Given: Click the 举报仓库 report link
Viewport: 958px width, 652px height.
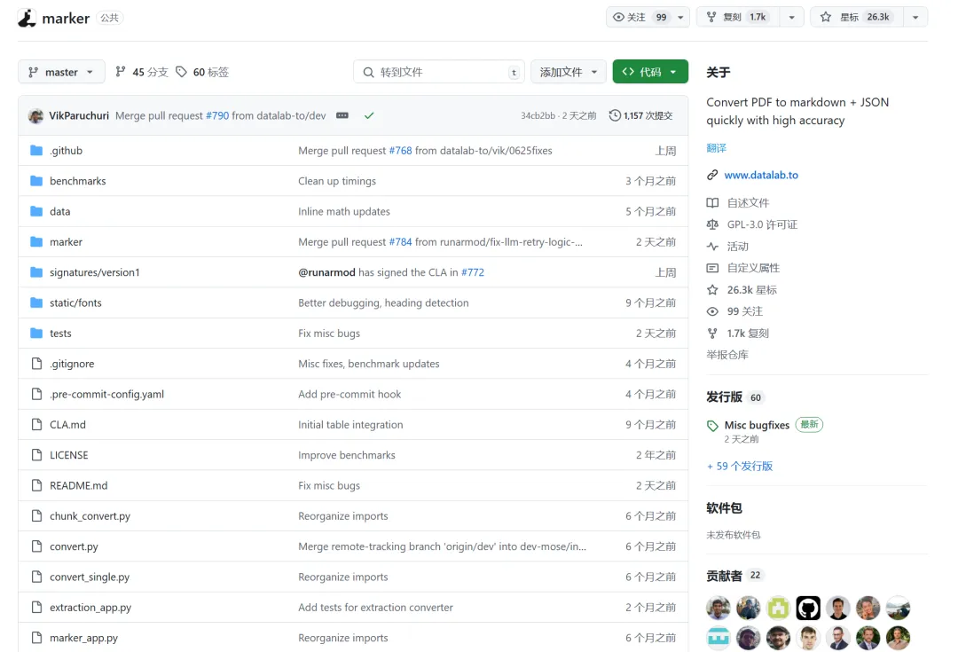Looking at the screenshot, I should tap(727, 355).
